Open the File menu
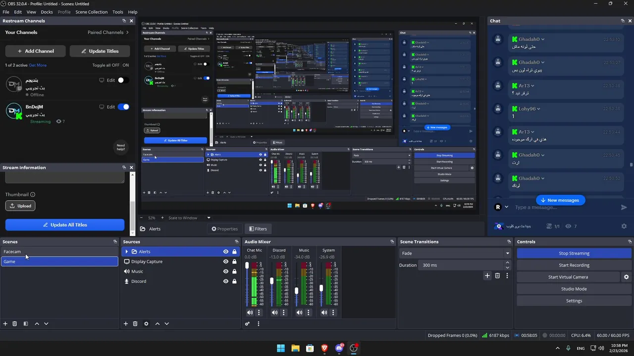Image resolution: width=634 pixels, height=356 pixels. point(6,12)
